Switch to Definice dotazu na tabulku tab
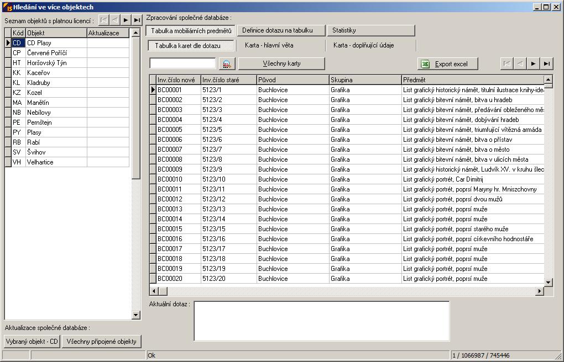 point(281,30)
